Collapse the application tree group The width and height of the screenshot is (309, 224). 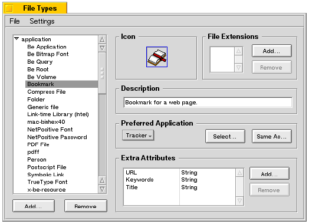(17, 39)
